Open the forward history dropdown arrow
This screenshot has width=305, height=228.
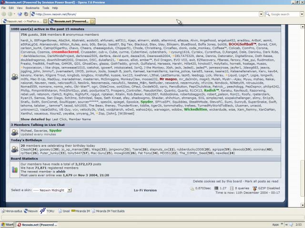coord(14,14)
